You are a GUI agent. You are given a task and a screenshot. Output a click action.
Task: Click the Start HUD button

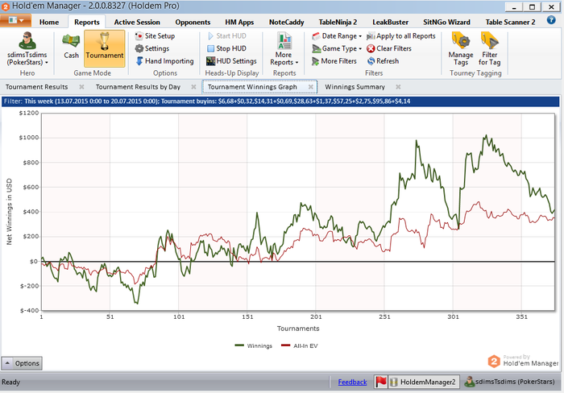[x=227, y=36]
